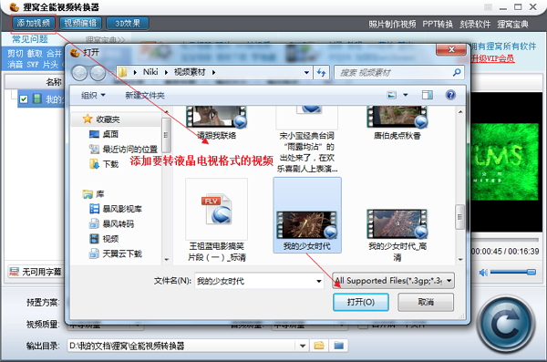Click the 取消 button
The height and width of the screenshot is (362, 547).
tap(426, 302)
